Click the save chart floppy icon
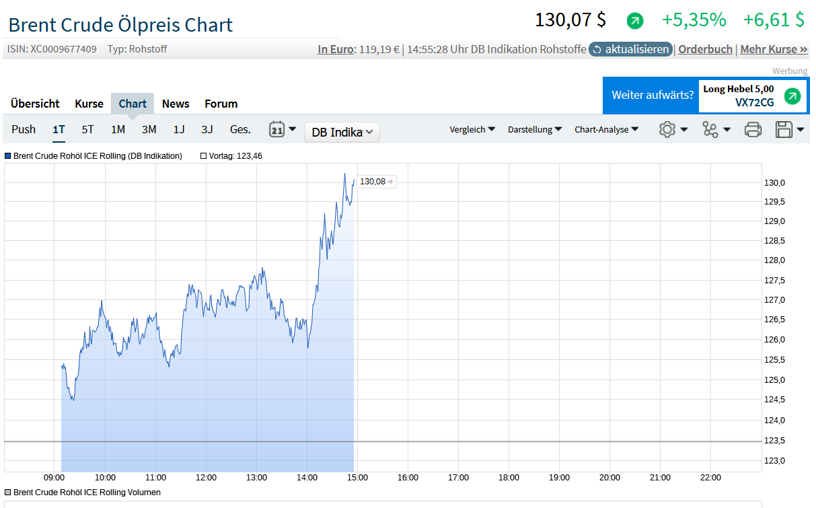 click(784, 129)
